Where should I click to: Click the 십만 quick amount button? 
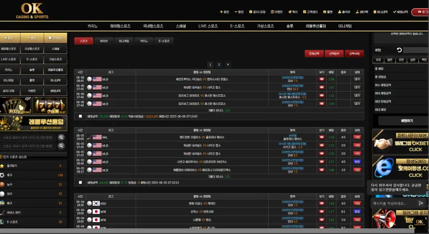413,60
